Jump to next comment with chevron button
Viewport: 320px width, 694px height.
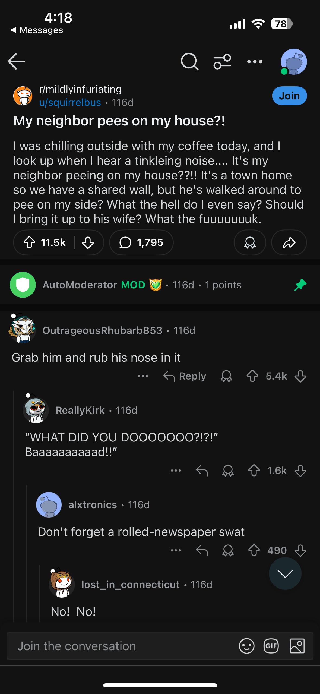[285, 573]
